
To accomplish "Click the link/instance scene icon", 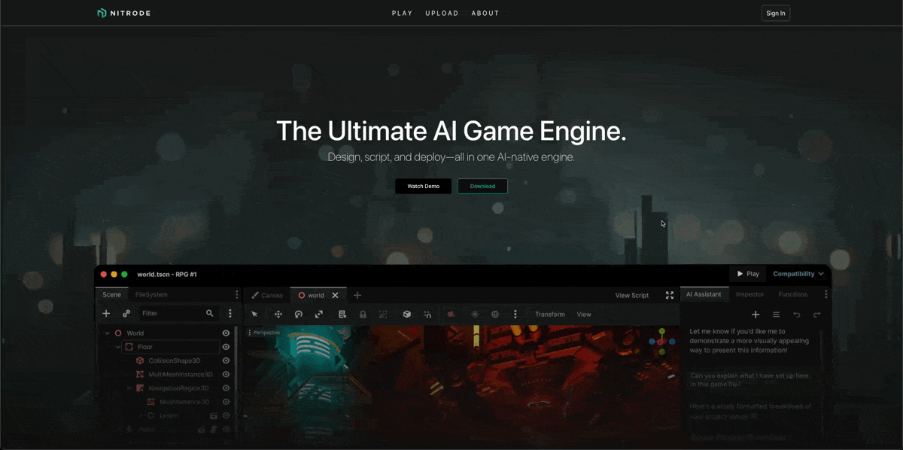I will [126, 314].
